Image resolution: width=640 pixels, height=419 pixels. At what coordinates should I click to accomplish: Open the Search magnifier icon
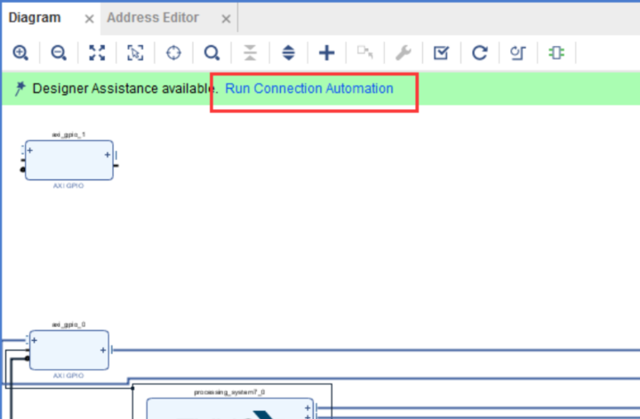coord(212,53)
